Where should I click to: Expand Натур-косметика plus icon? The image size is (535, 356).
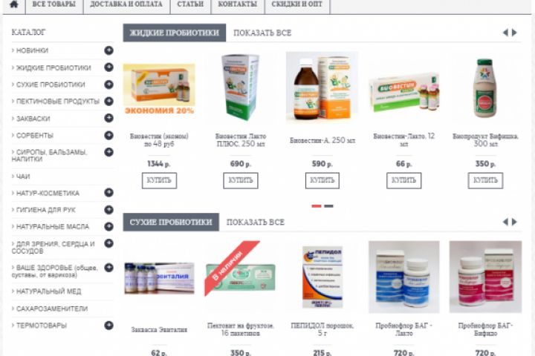pyautogui.click(x=108, y=193)
